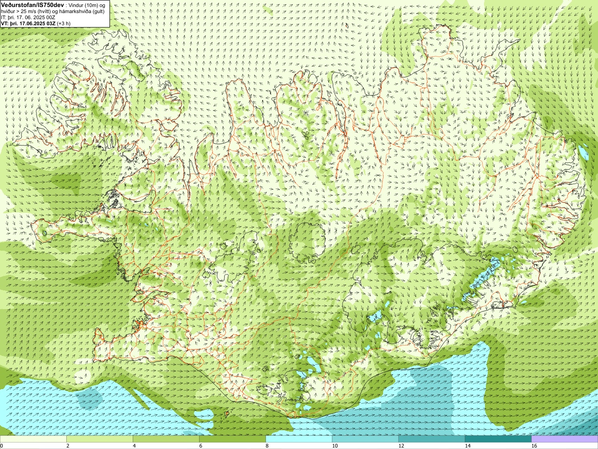Image resolution: width=598 pixels, height=449 pixels.
Task: Click the light green 2–4 m/s legend swatch
Action: pyautogui.click(x=100, y=439)
